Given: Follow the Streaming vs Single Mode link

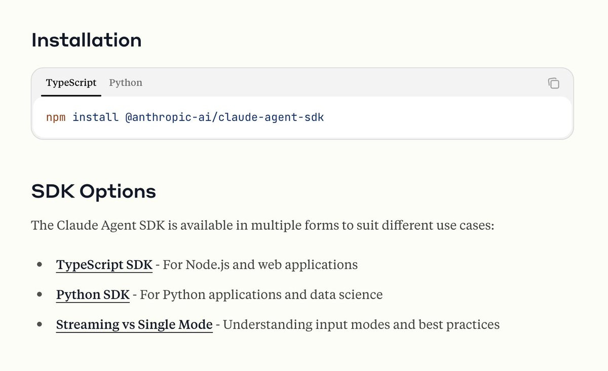Looking at the screenshot, I should pyautogui.click(x=134, y=324).
